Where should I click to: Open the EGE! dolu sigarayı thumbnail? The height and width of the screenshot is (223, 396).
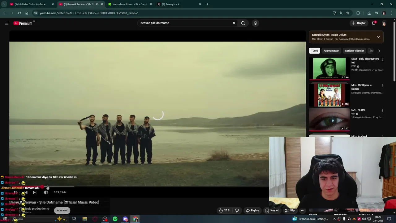[x=329, y=68]
